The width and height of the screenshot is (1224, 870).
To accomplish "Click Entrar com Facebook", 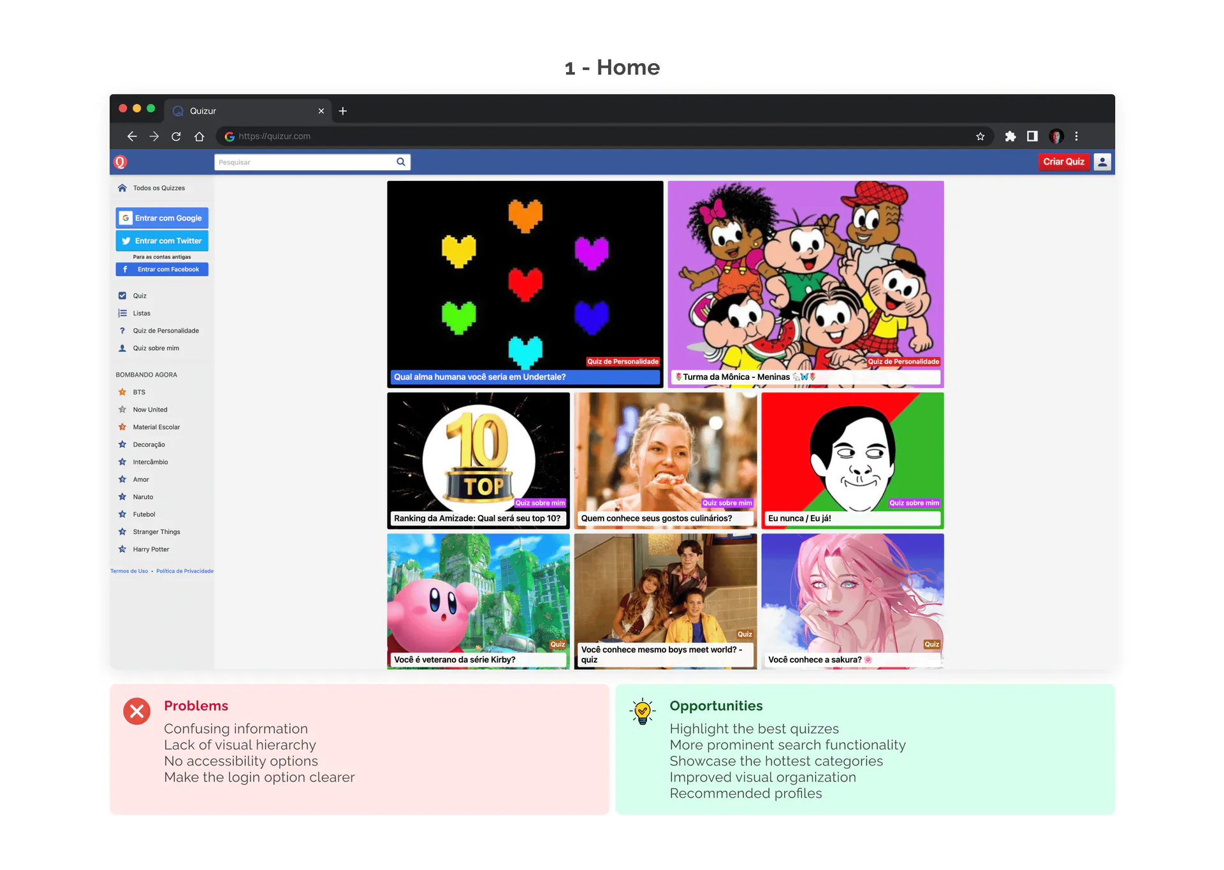I will (162, 270).
